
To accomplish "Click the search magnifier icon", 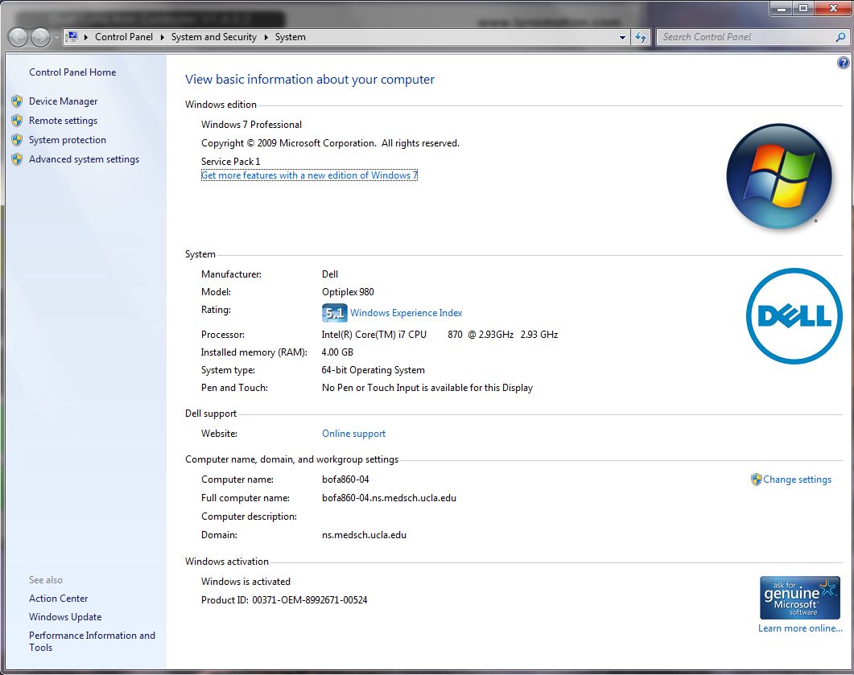I will [840, 37].
